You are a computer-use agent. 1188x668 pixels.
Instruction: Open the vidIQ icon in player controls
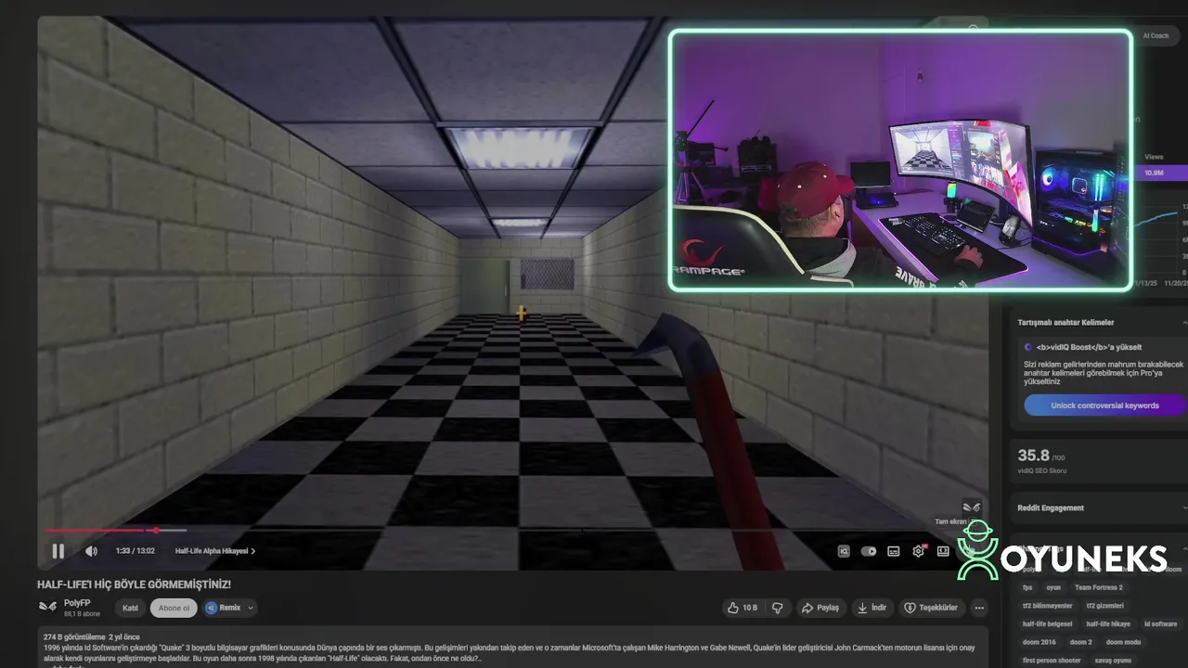pyautogui.click(x=844, y=551)
